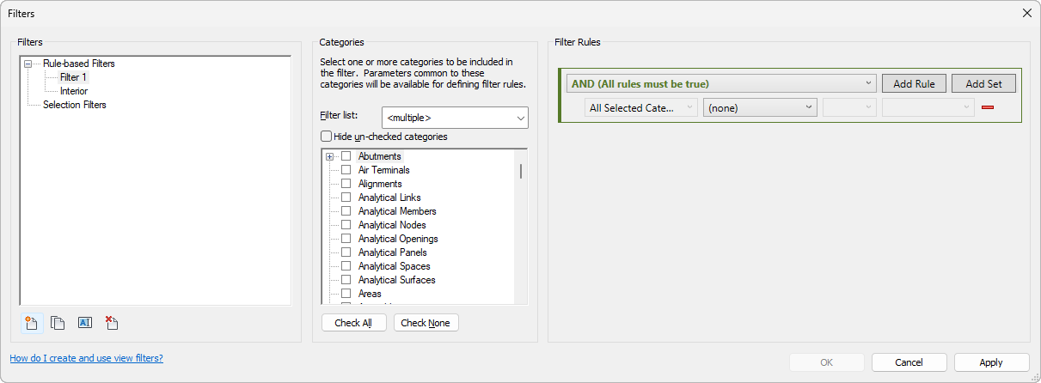Select Selection Filters in the tree
The height and width of the screenshot is (383, 1041).
(74, 105)
